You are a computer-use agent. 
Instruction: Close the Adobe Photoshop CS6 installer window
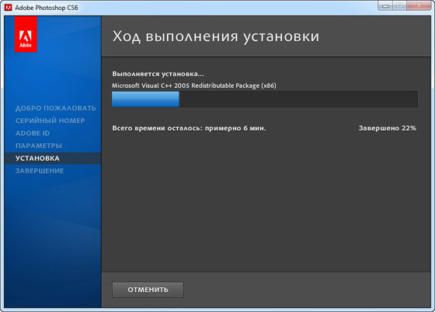419,5
